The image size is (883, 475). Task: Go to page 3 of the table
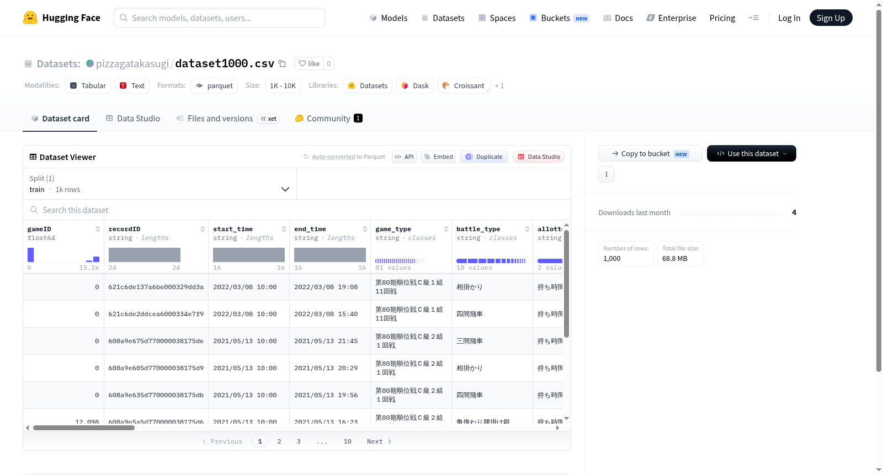(299, 441)
